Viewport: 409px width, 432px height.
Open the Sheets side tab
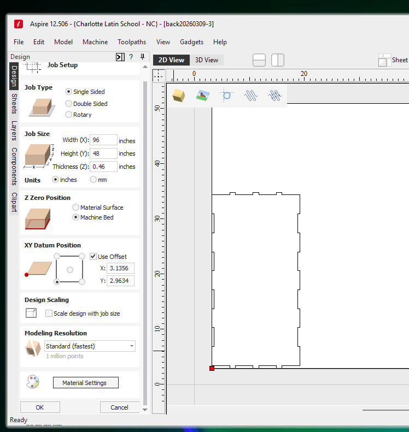tap(14, 104)
